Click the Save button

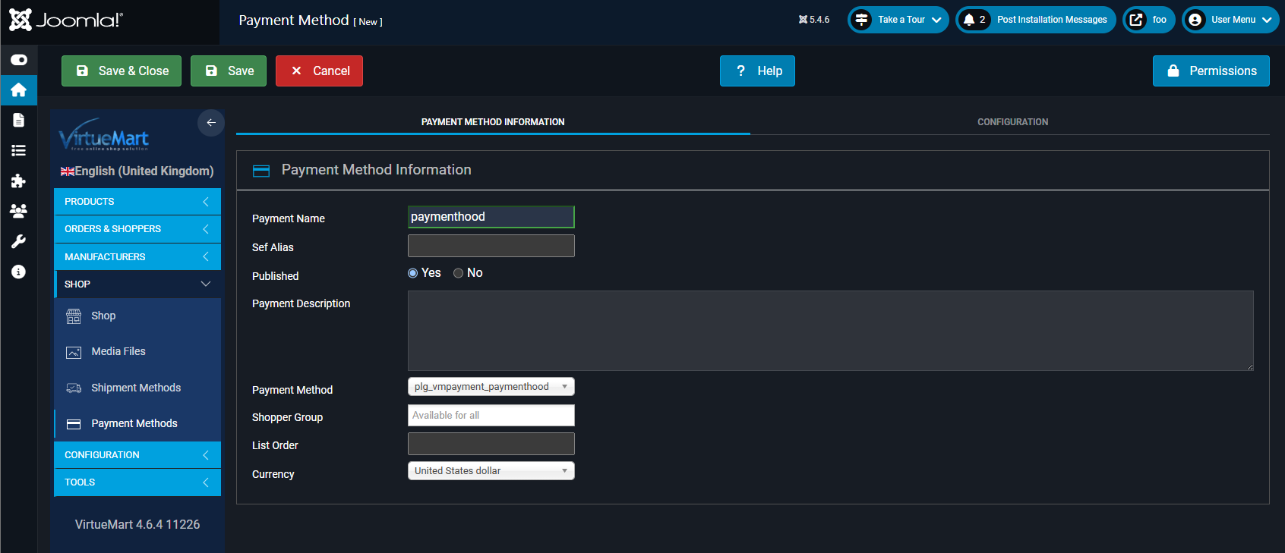click(229, 71)
